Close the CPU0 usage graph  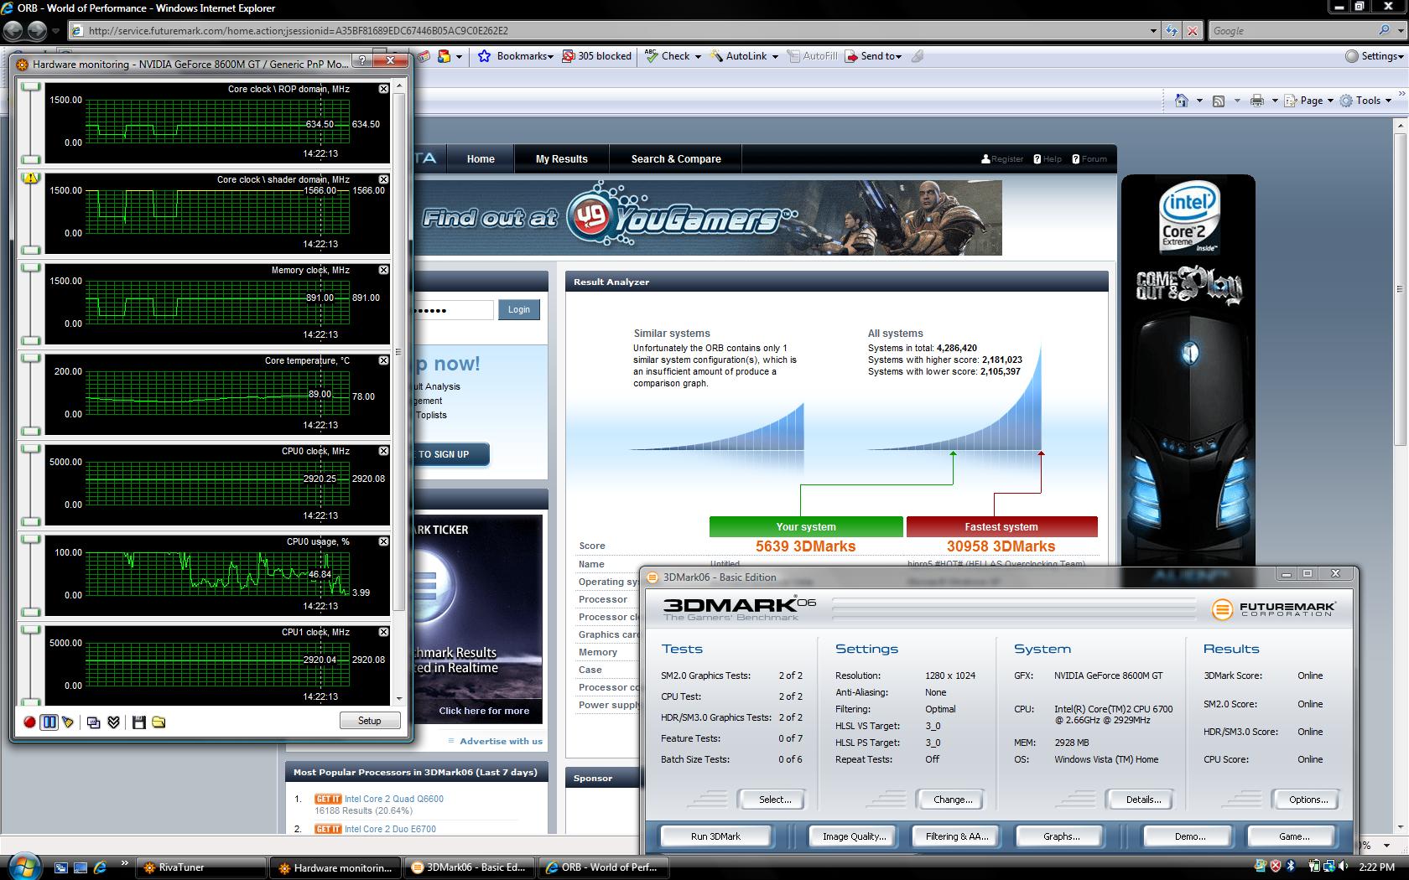pyautogui.click(x=383, y=541)
